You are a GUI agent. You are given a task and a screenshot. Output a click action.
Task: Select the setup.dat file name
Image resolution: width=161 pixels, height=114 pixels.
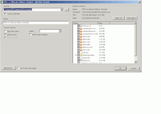coord(86,58)
